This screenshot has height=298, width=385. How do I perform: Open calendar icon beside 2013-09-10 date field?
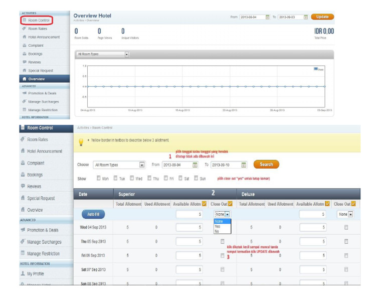pos(244,165)
